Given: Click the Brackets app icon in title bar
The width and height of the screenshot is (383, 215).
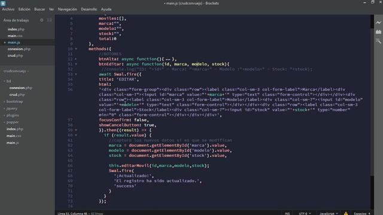Looking at the screenshot, I should [3, 3].
